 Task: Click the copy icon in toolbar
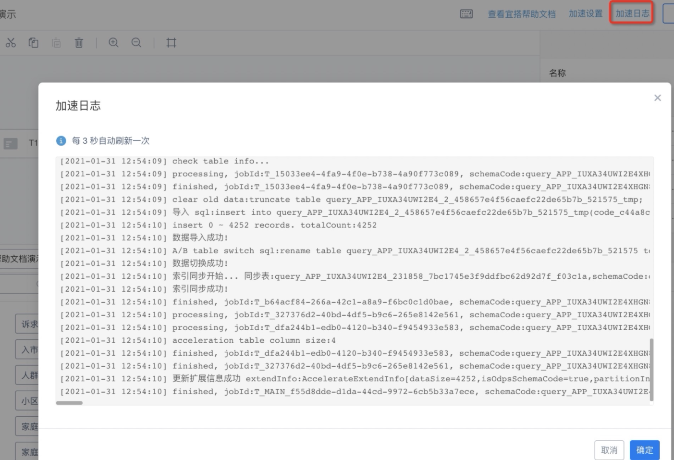(x=33, y=43)
